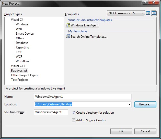Select Visual C++ project type
Screen dimensions: 161x139
pyautogui.click(x=18, y=66)
